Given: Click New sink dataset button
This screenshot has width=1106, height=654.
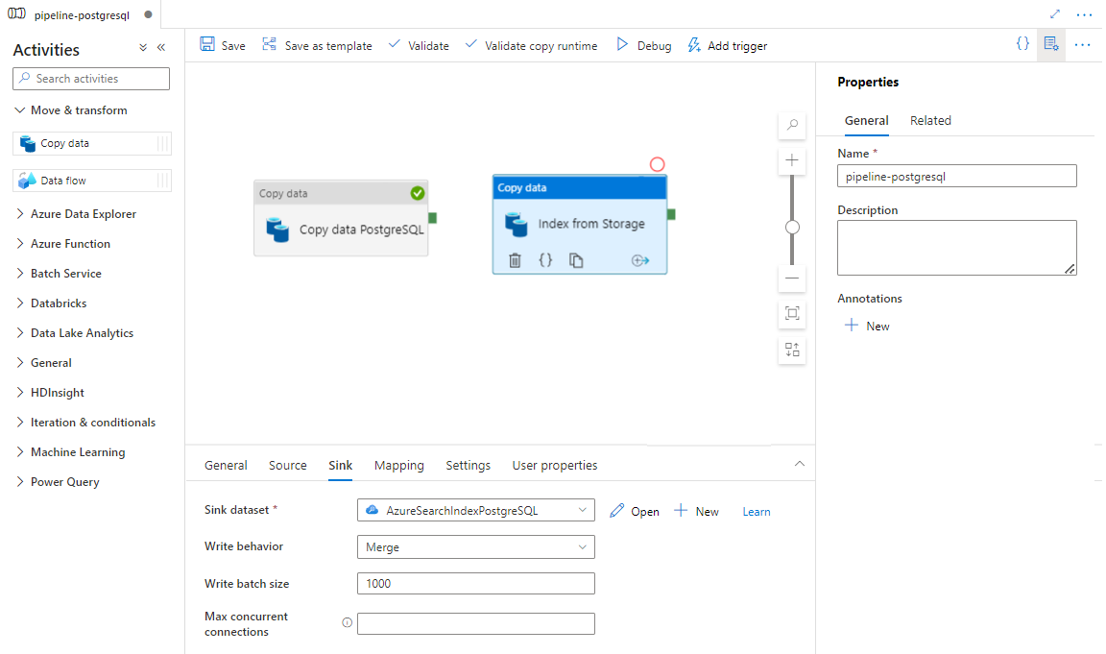Looking at the screenshot, I should tap(696, 511).
